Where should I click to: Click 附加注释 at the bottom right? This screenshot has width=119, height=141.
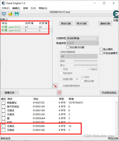113,138
